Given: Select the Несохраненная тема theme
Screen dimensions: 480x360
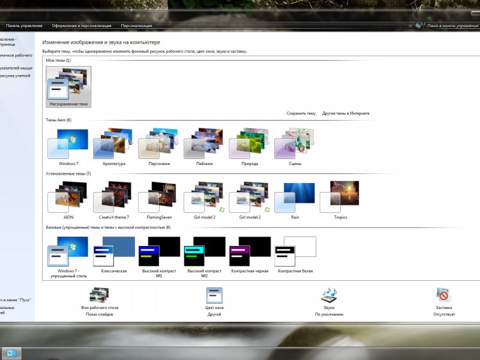Looking at the screenshot, I should (x=68, y=87).
